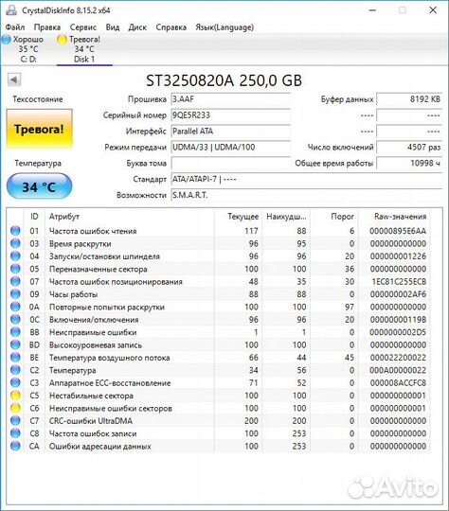Viewport: 449px width, 511px height.
Task: Click status icon for 0C Включения/отключения
Action: (15, 320)
